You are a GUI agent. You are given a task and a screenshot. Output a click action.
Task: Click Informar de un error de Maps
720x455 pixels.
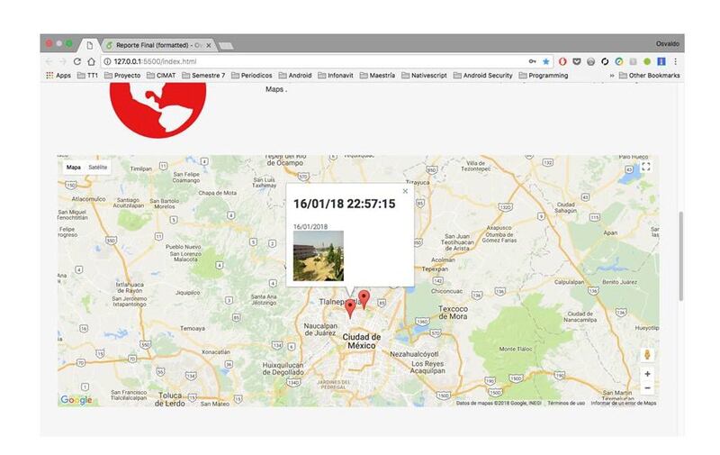(x=624, y=403)
